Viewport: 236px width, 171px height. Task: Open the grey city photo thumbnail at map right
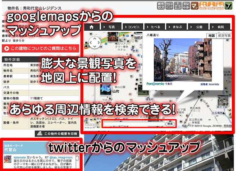(223, 100)
